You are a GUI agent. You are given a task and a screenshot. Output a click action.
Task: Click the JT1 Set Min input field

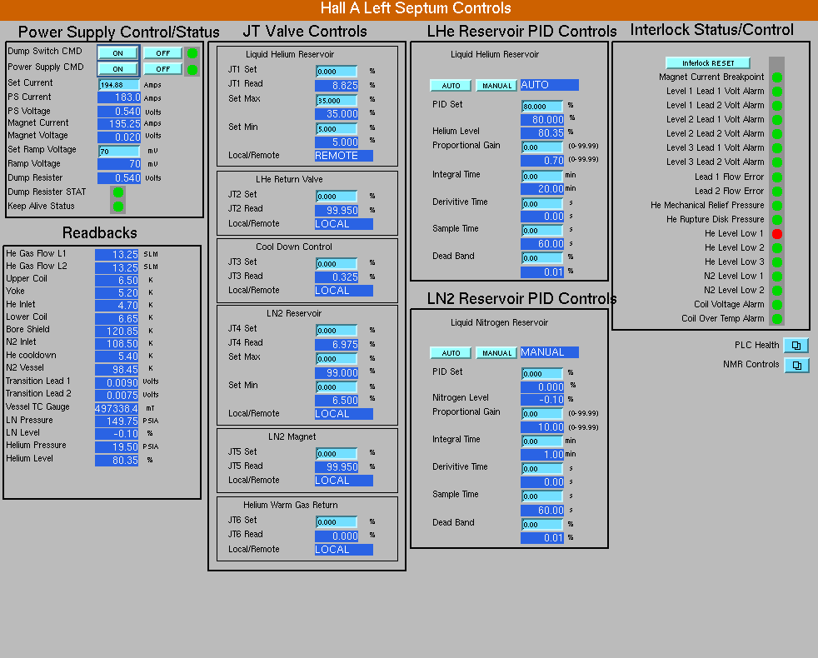click(x=337, y=129)
